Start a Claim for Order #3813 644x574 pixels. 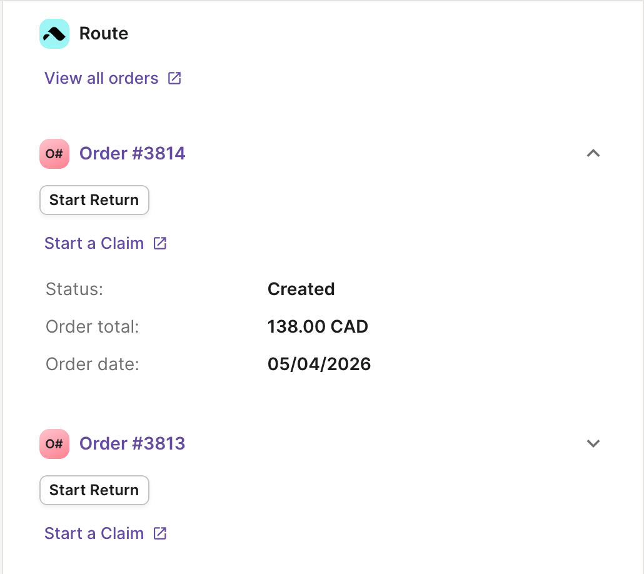pos(94,533)
